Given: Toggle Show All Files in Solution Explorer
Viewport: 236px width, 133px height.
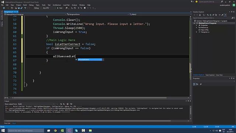Looking at the screenshot, I should 216,15.
